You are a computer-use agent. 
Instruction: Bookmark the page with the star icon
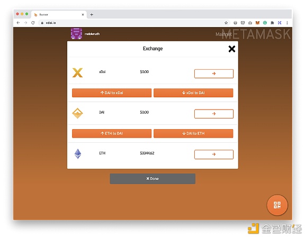[x=226, y=23]
